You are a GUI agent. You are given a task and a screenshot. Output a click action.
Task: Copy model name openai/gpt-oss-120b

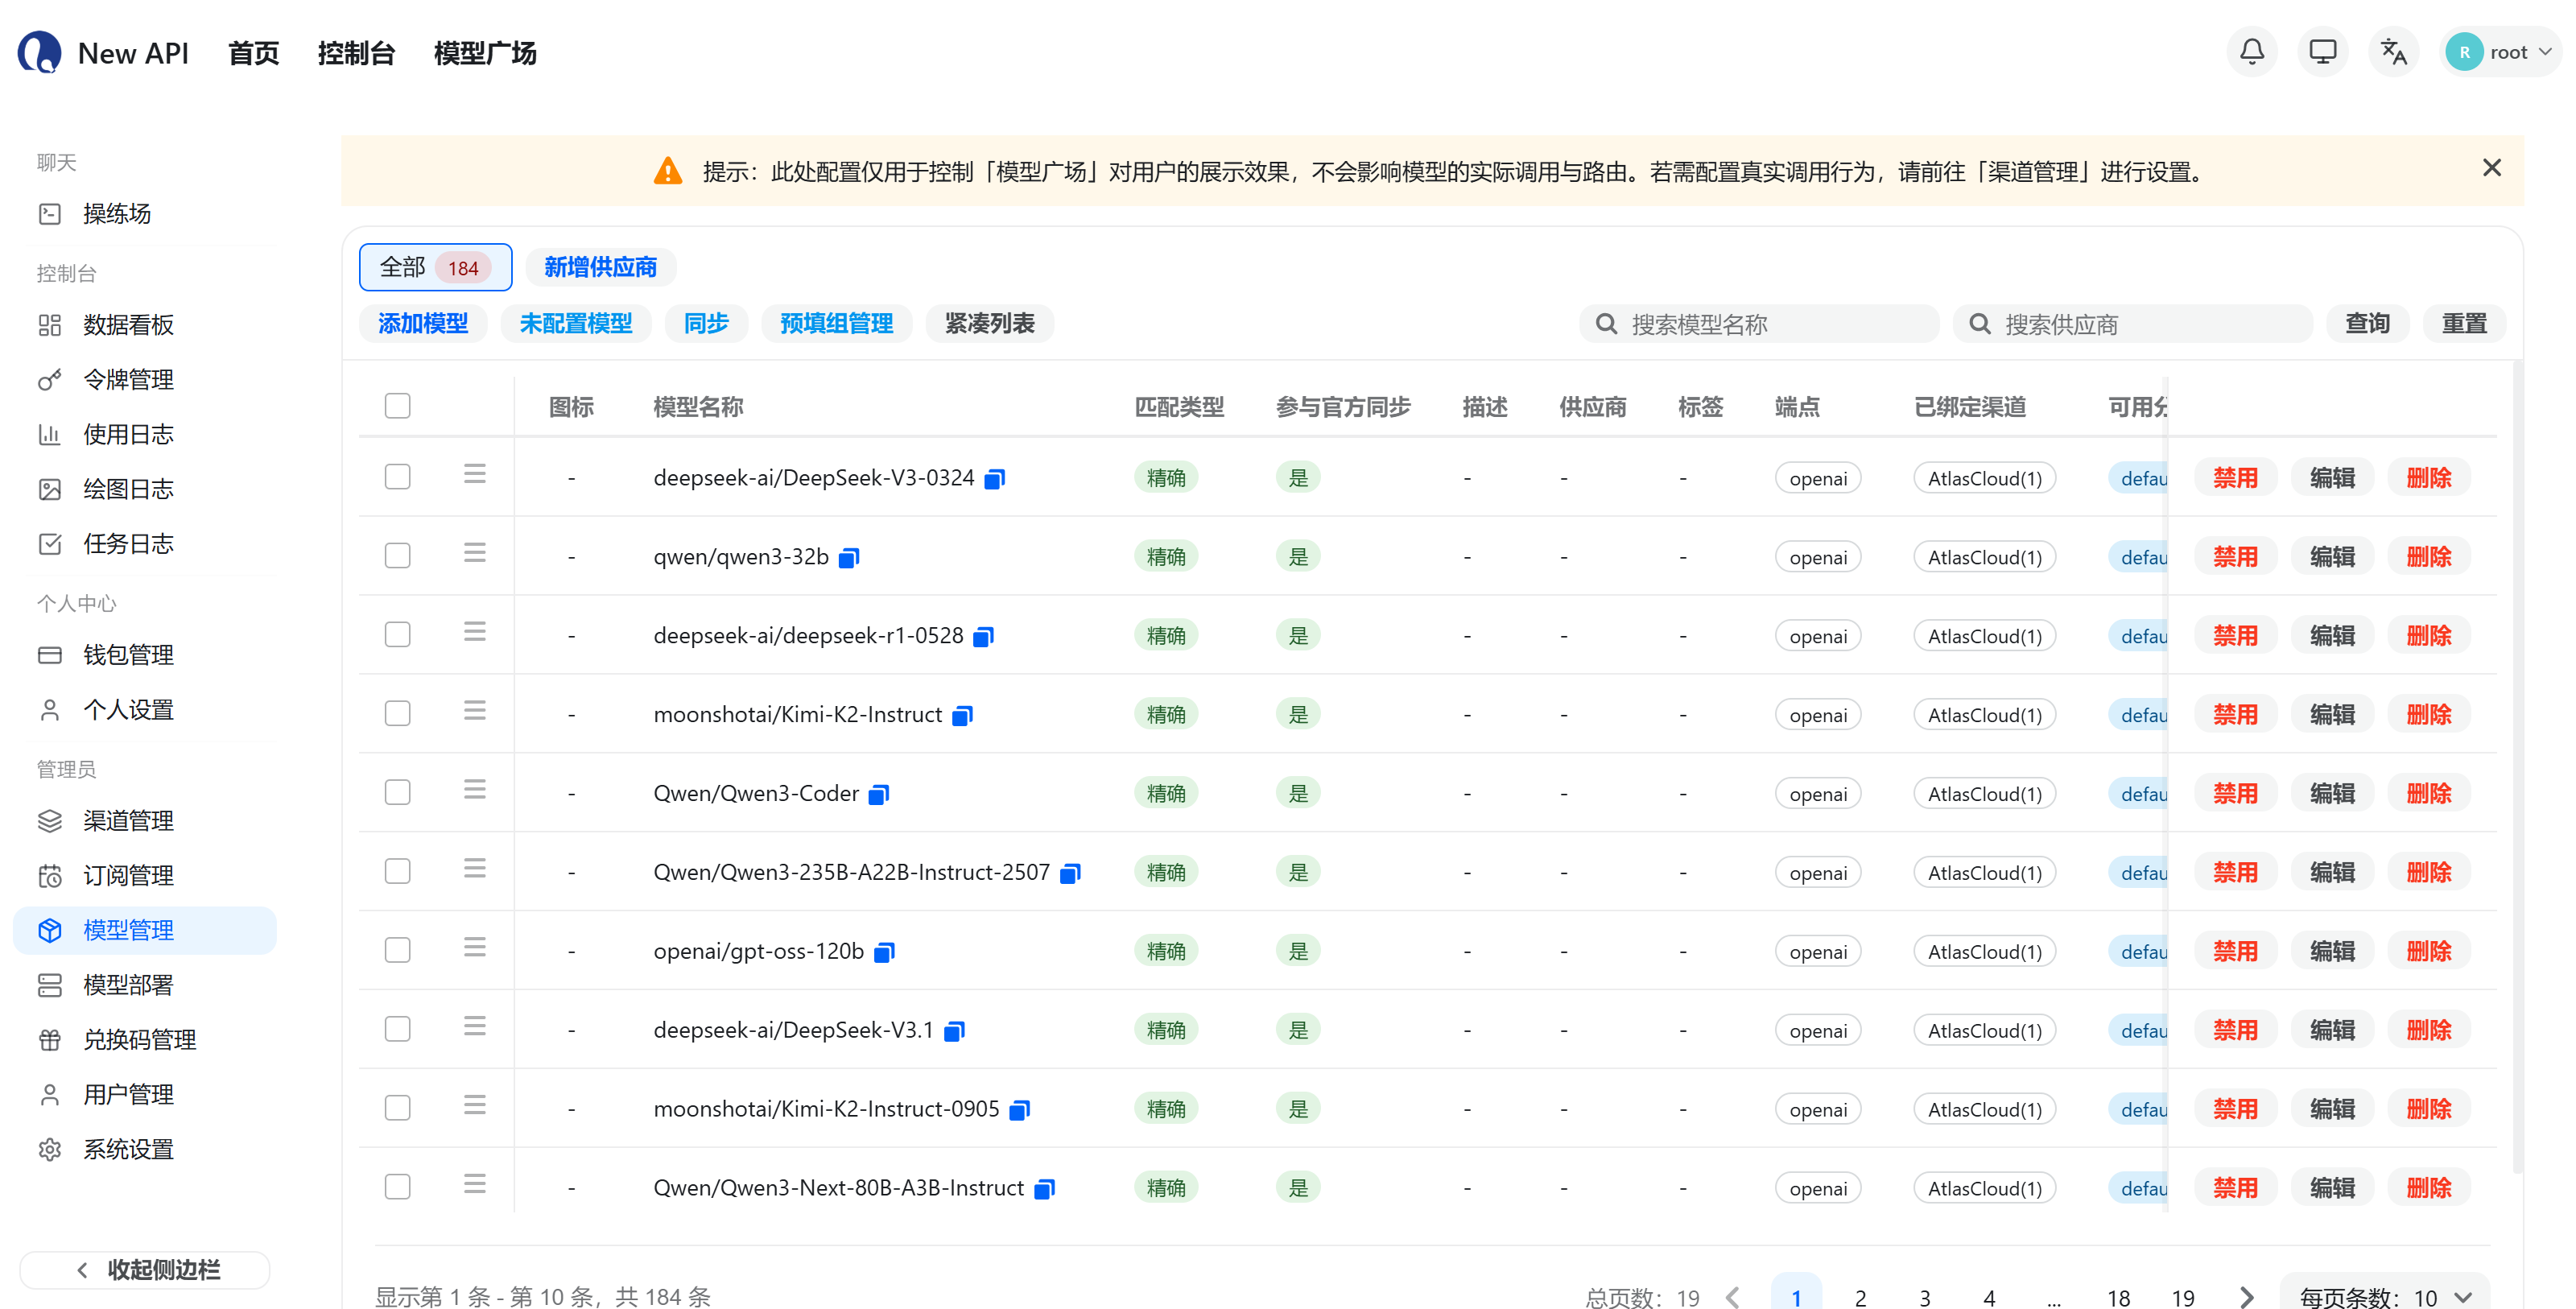884,953
